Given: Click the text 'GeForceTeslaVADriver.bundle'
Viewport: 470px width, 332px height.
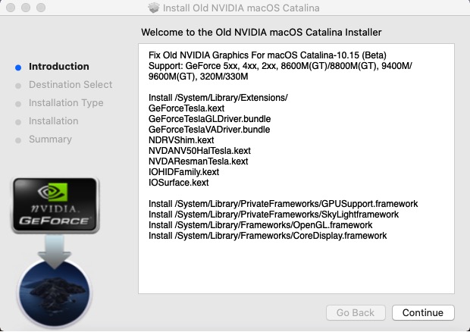Looking at the screenshot, I should click(x=209, y=130).
